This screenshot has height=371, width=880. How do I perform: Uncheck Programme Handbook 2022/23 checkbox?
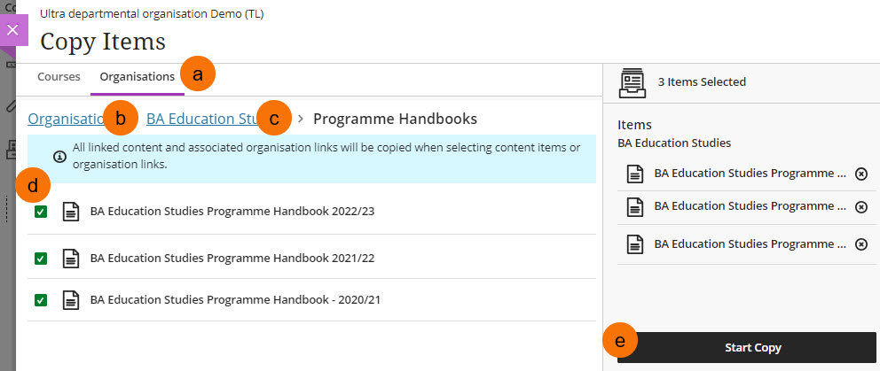coord(41,213)
